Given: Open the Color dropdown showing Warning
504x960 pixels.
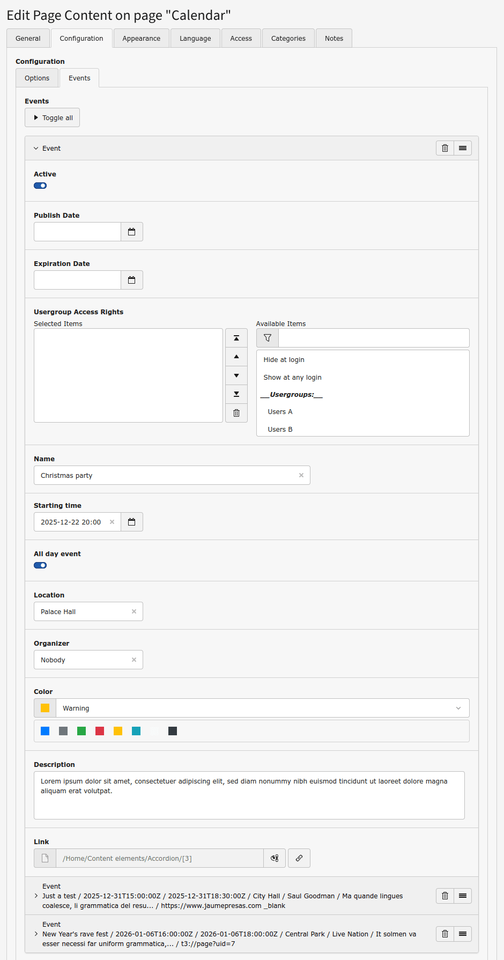Looking at the screenshot, I should tap(262, 708).
